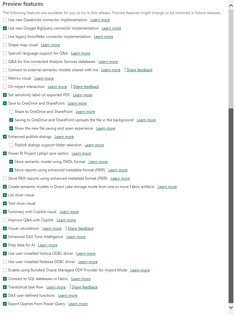The width and height of the screenshot is (235, 316).
Task: Click the dark vertical scrollbar thumb
Action: (x=231, y=206)
